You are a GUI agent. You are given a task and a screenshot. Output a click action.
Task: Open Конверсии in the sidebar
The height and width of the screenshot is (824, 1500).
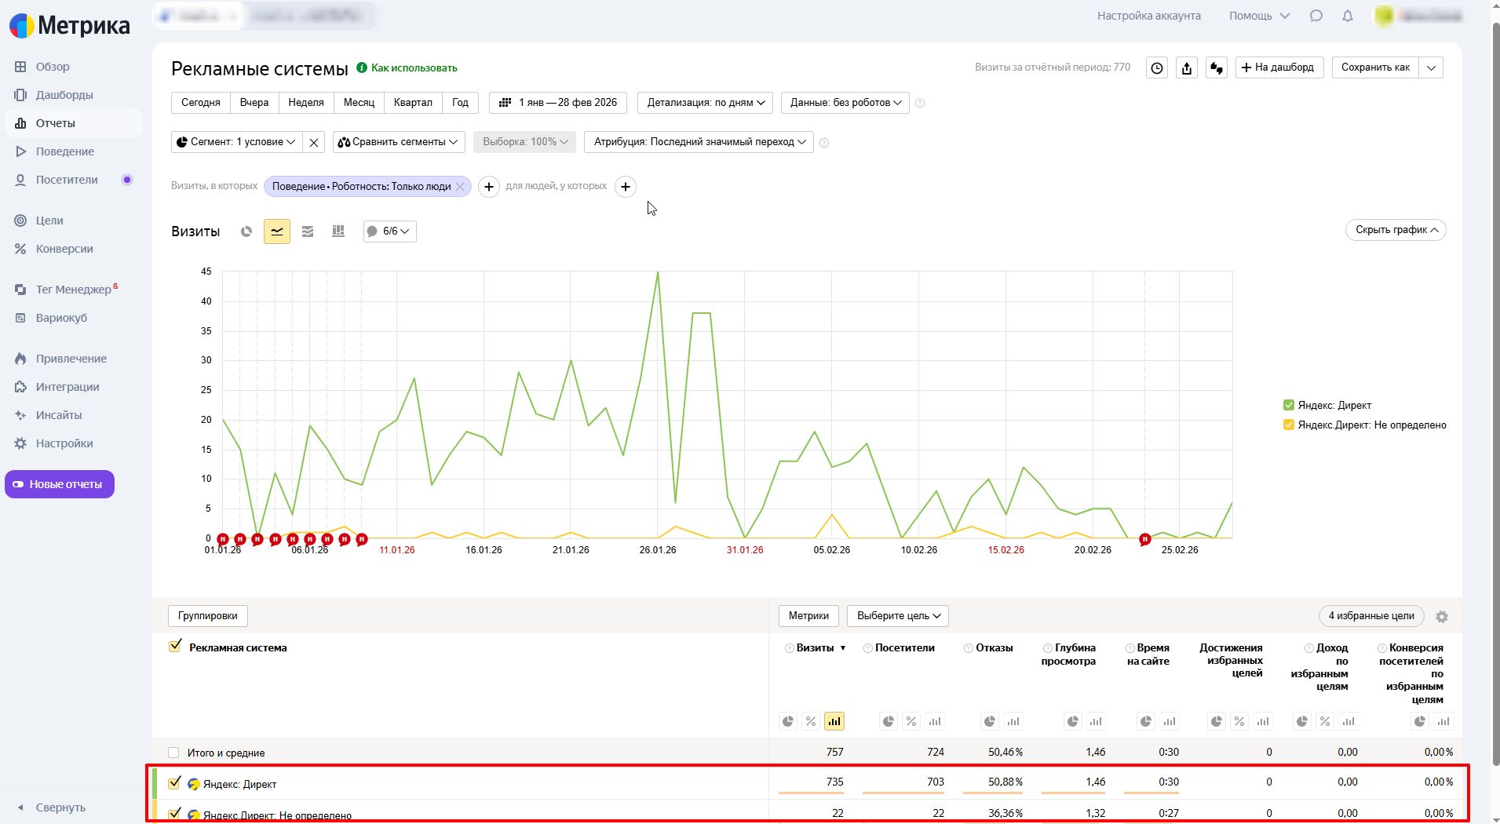point(64,249)
